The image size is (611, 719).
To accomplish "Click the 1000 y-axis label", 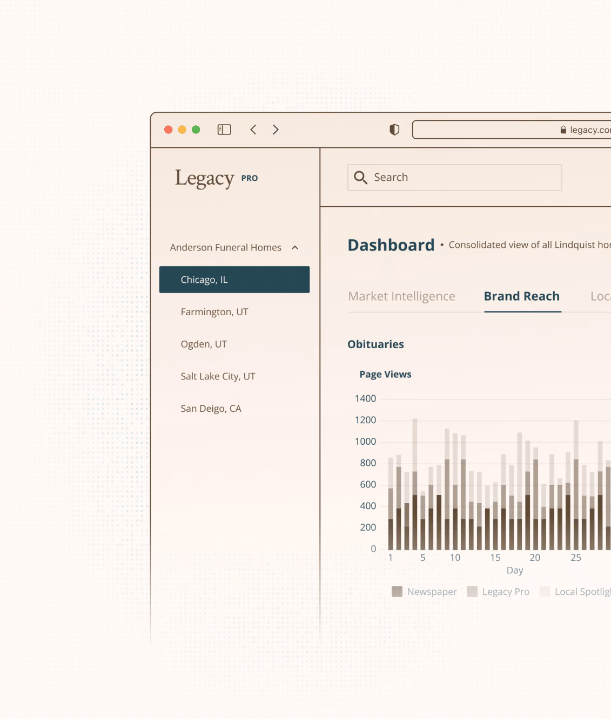I will (366, 442).
